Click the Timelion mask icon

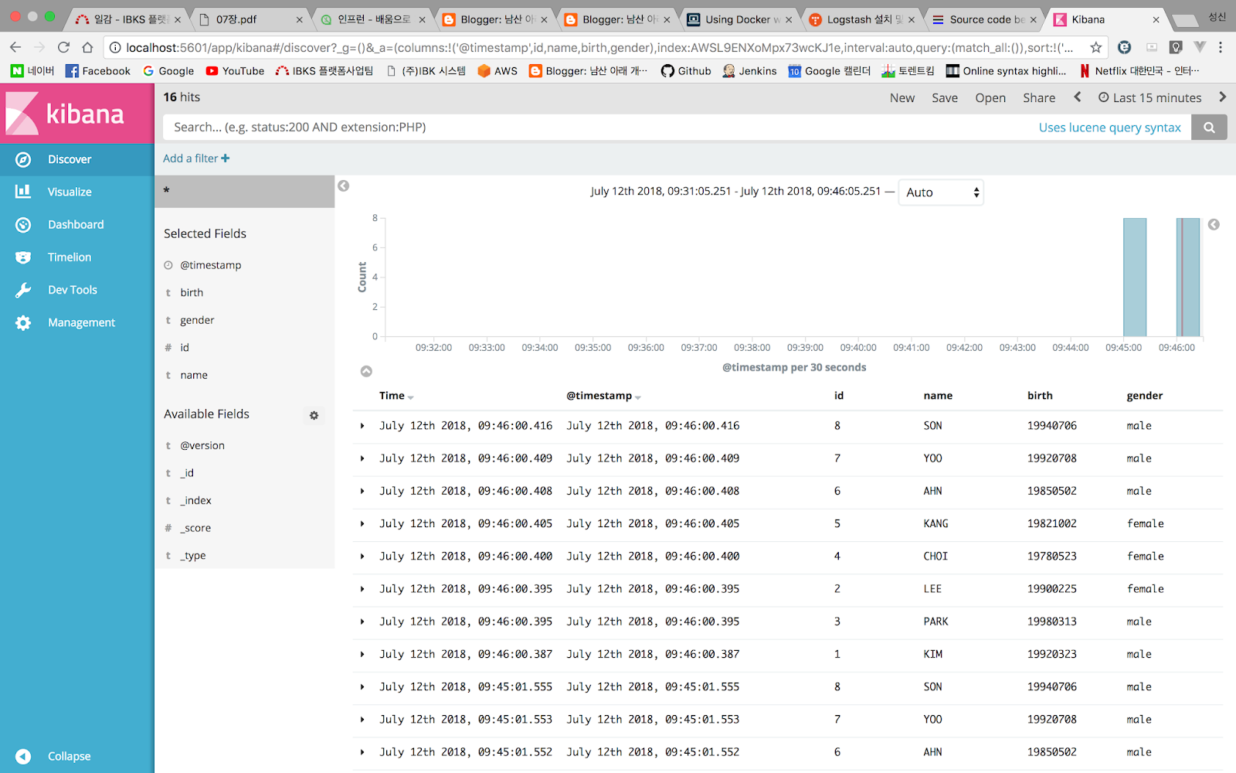click(x=23, y=257)
